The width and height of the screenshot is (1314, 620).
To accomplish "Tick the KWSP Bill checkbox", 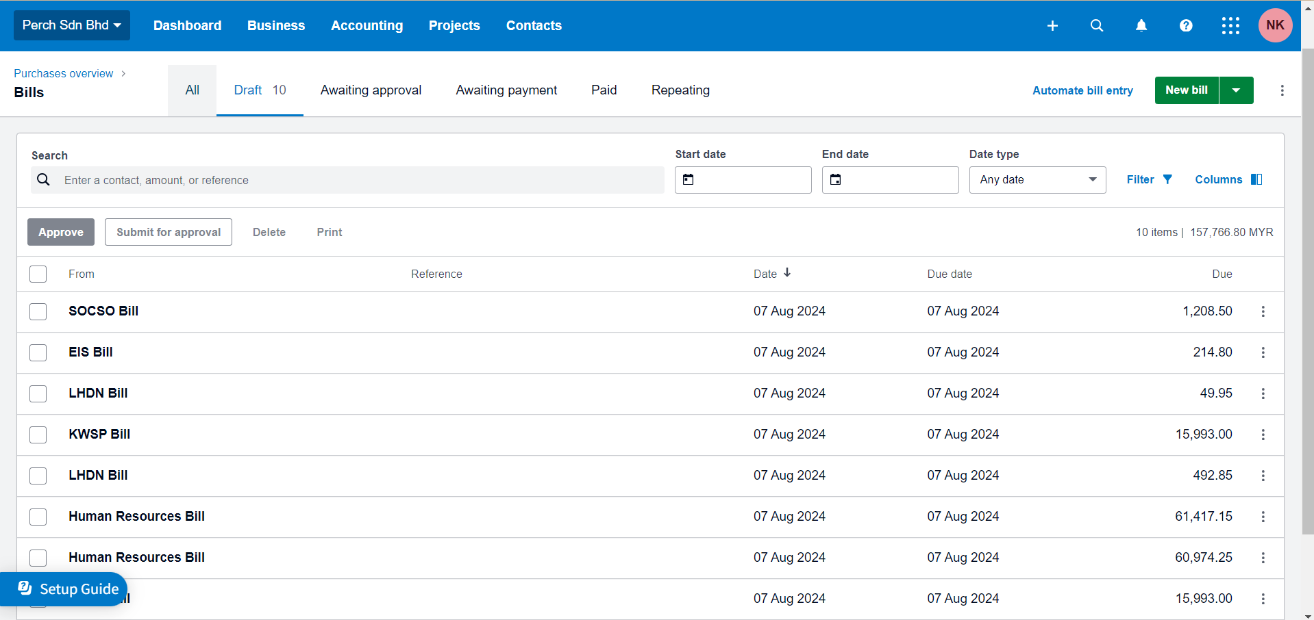I will point(38,435).
